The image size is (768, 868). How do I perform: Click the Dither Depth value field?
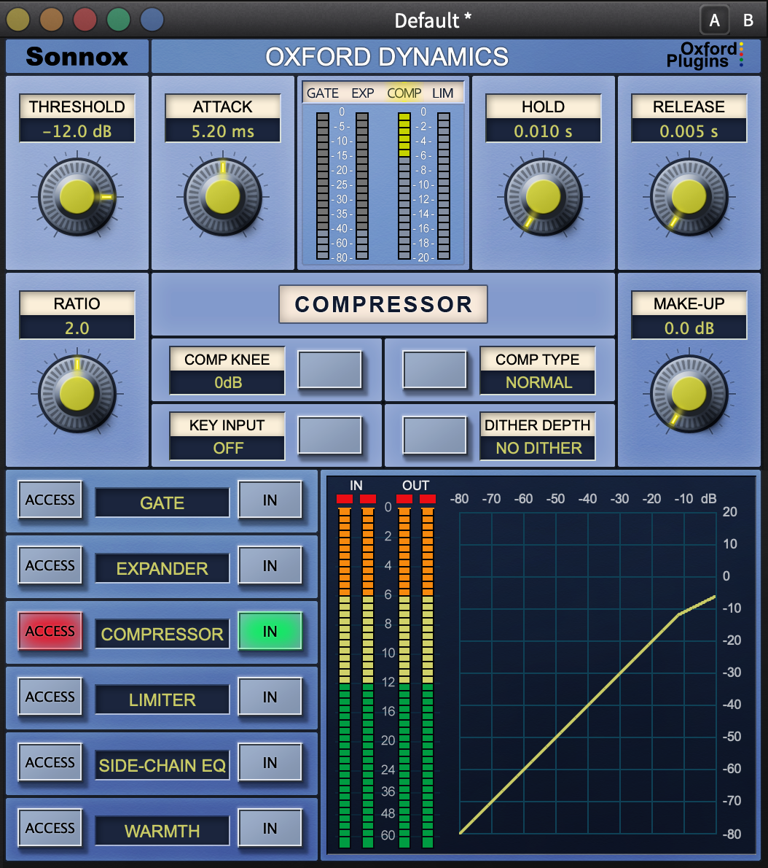click(538, 448)
